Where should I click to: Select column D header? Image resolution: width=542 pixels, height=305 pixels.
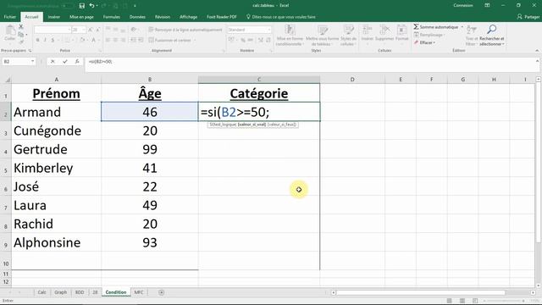352,80
